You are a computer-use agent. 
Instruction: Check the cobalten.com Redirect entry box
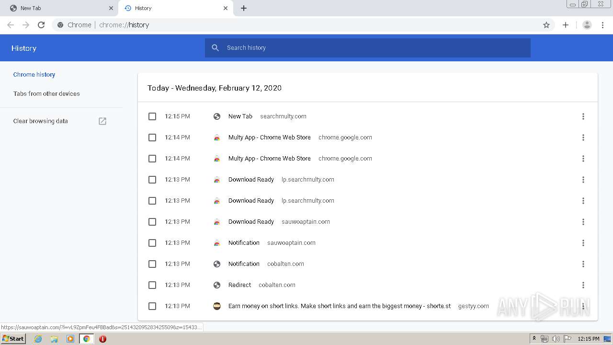tap(152, 285)
